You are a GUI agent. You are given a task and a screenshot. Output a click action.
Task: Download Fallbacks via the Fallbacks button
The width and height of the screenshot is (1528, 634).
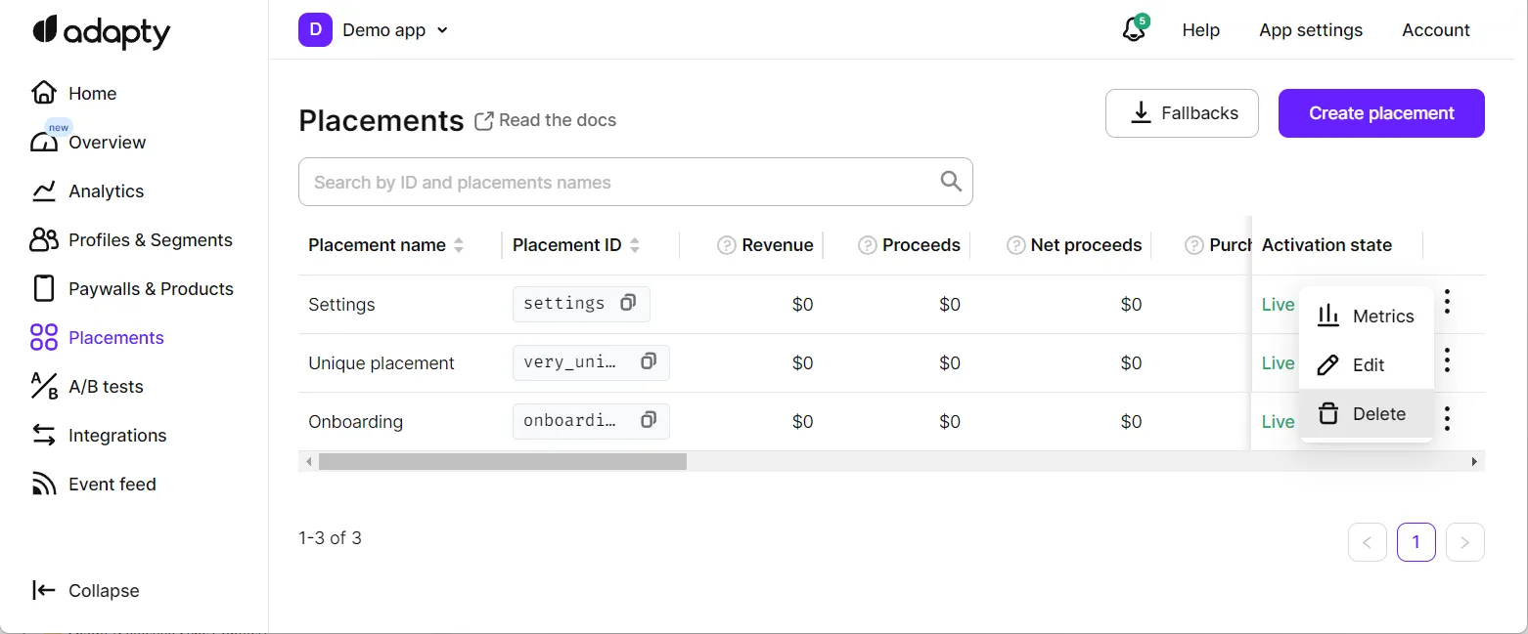point(1182,113)
